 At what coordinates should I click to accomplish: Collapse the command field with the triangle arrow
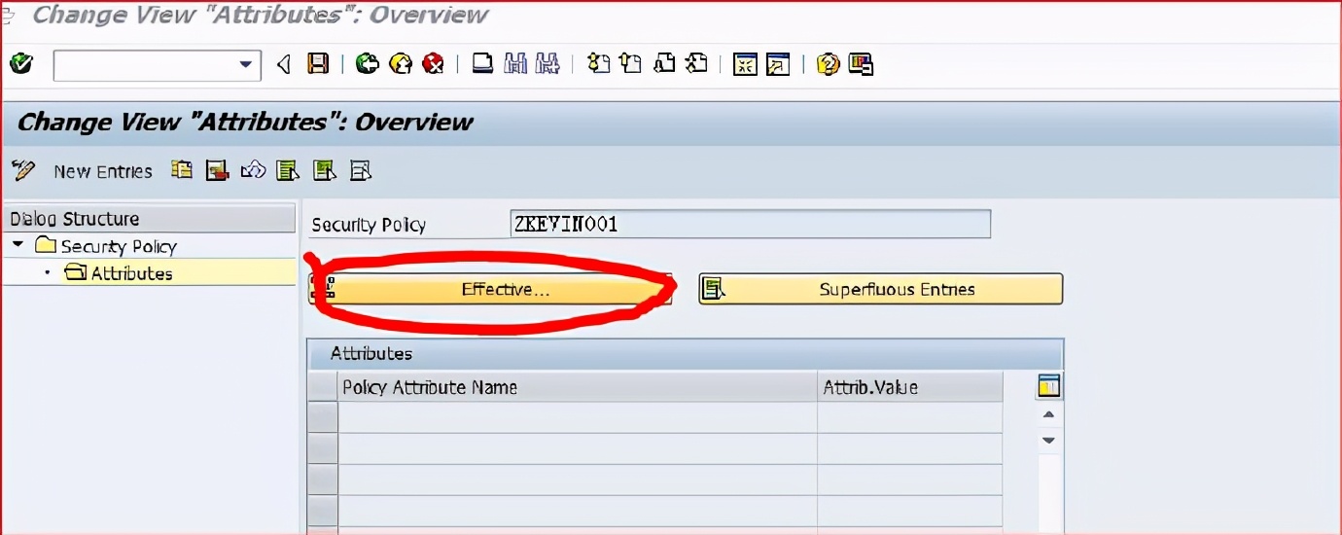283,65
